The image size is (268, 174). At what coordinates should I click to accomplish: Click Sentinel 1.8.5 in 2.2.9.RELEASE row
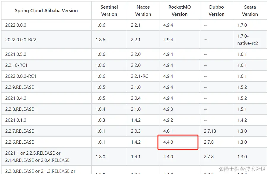(x=100, y=87)
